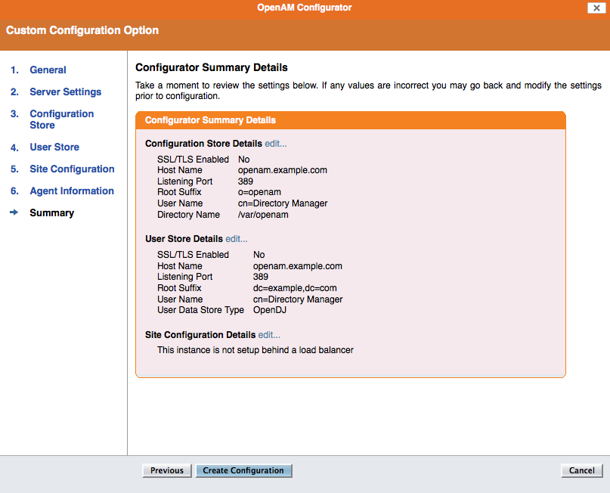Click the orange Configurator Summary Details panel header
The height and width of the screenshot is (493, 610).
click(x=351, y=120)
